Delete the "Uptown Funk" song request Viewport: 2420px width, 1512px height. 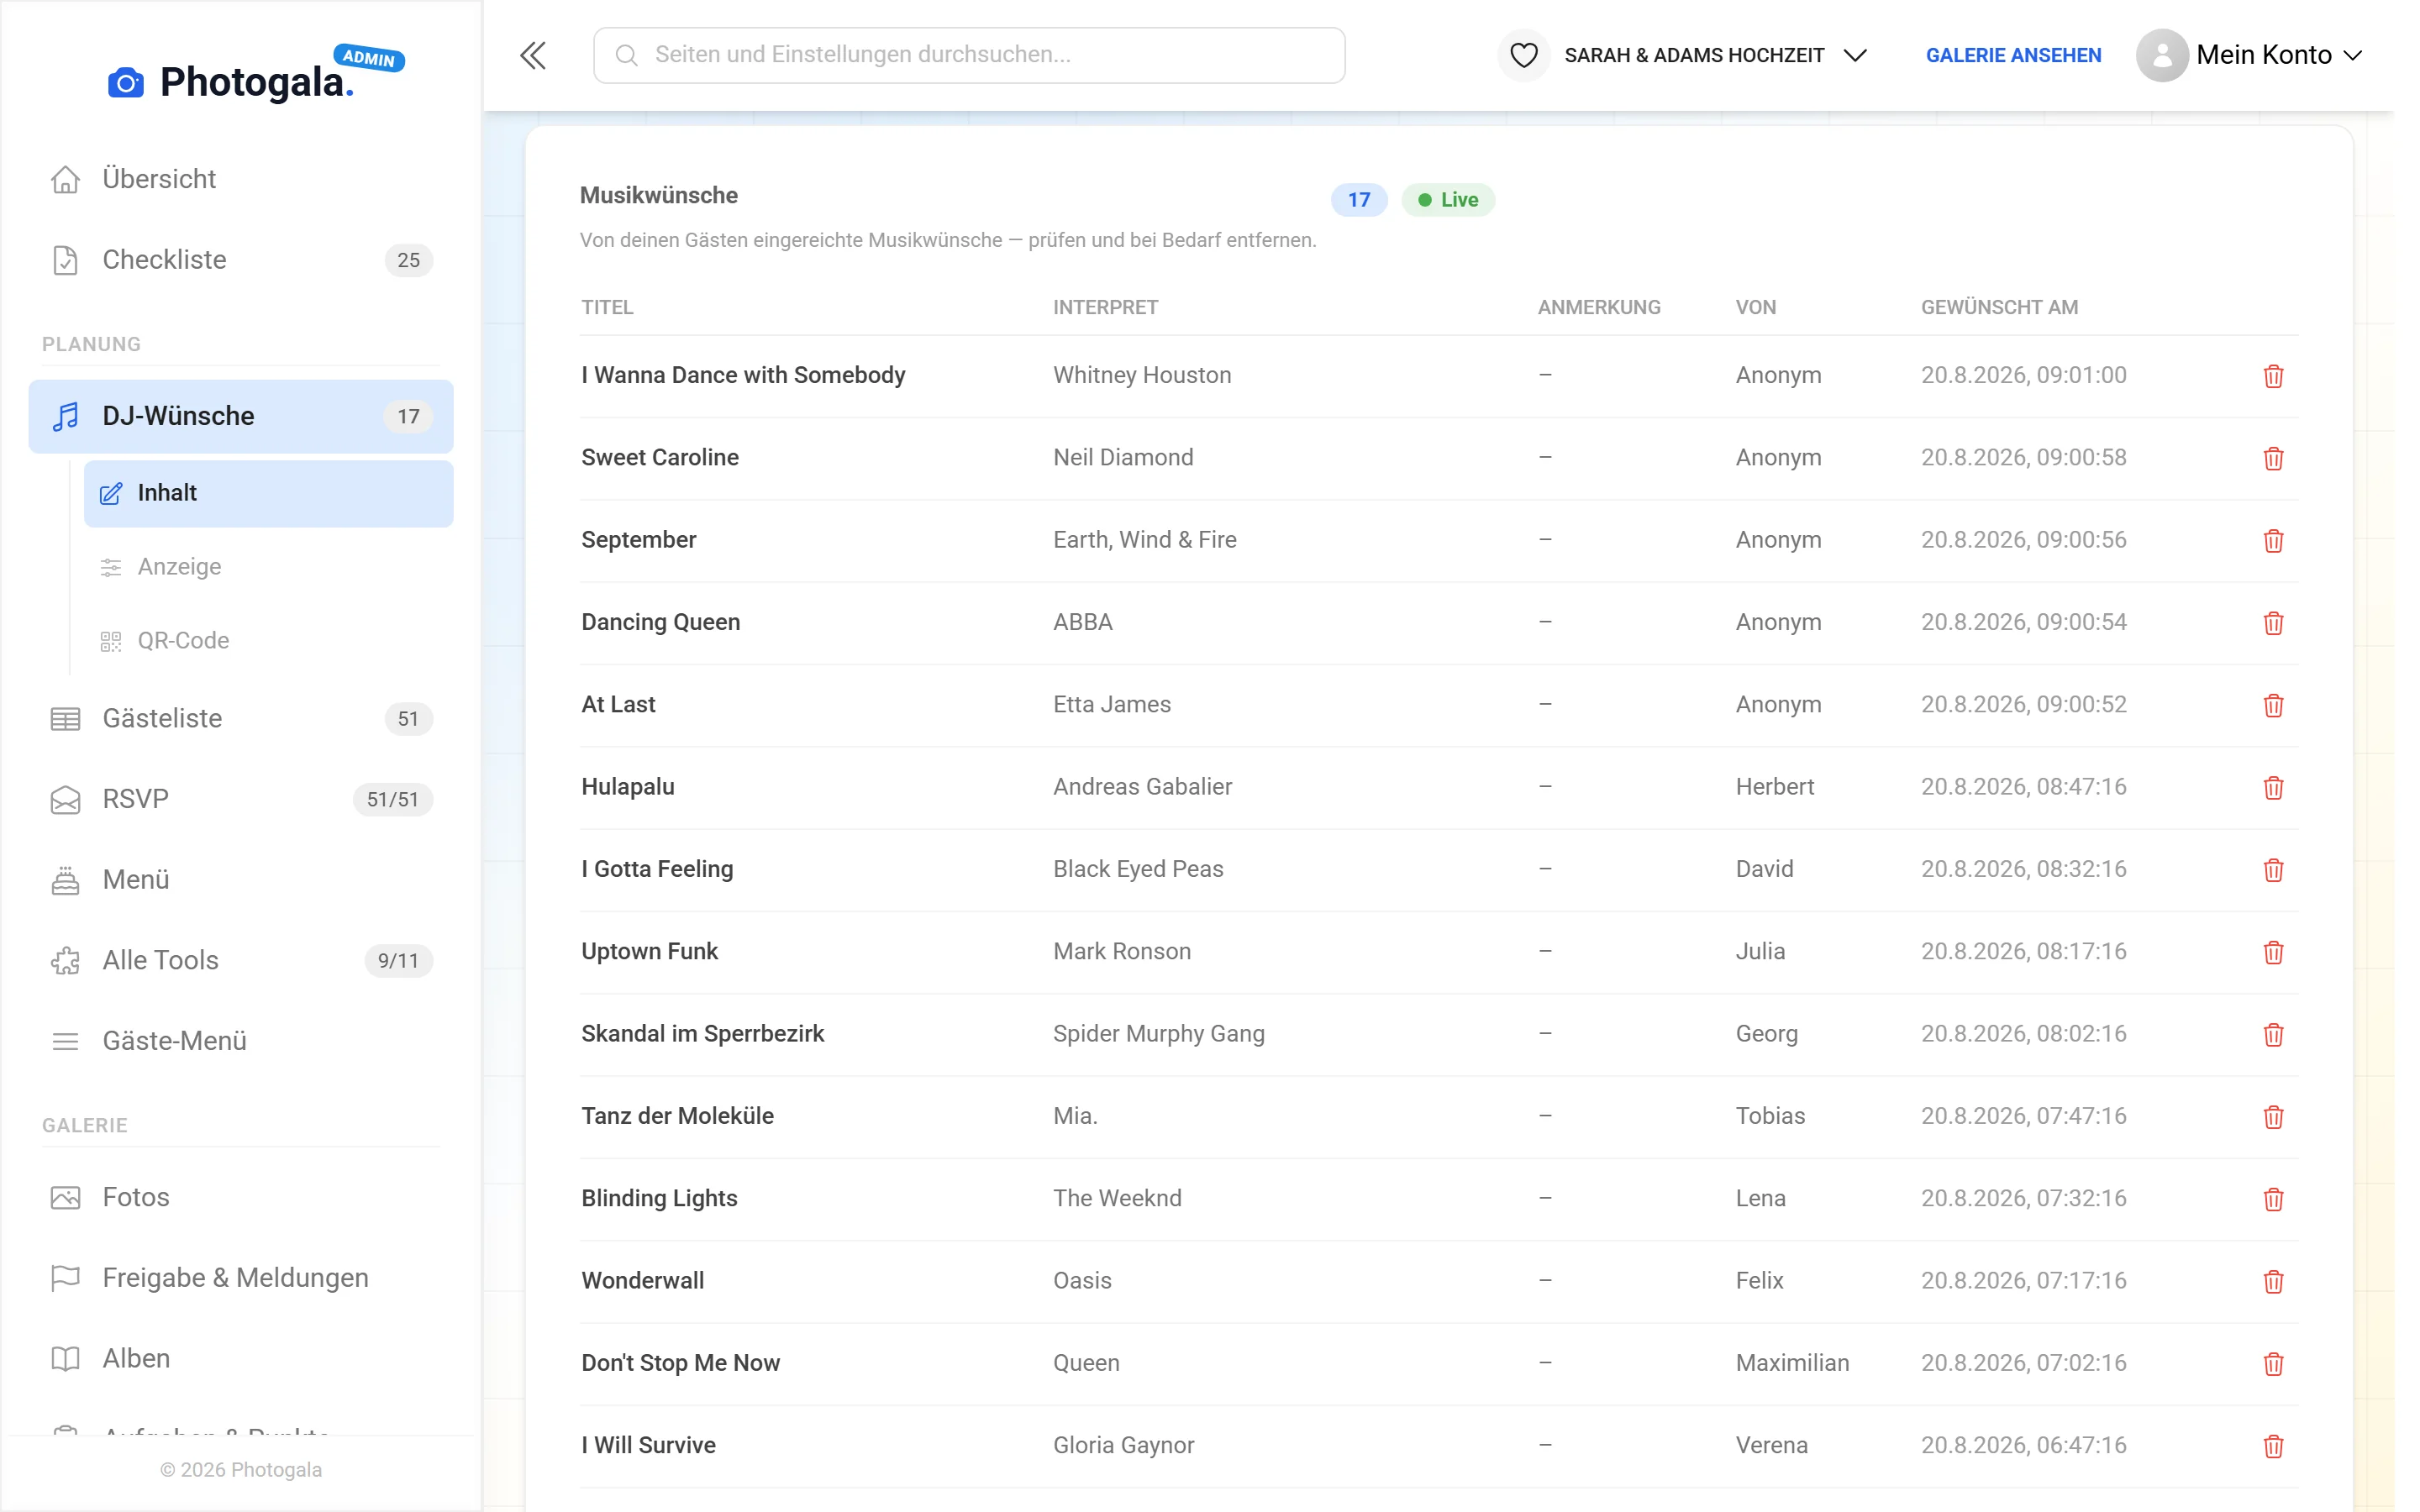coord(2273,952)
